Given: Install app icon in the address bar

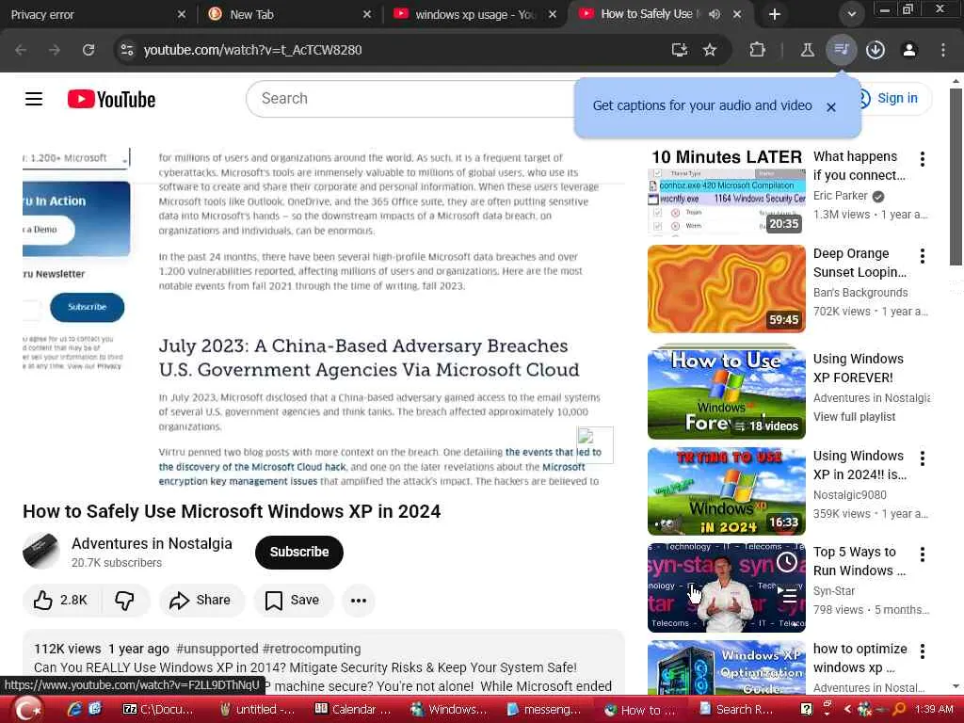Looking at the screenshot, I should coord(680,50).
